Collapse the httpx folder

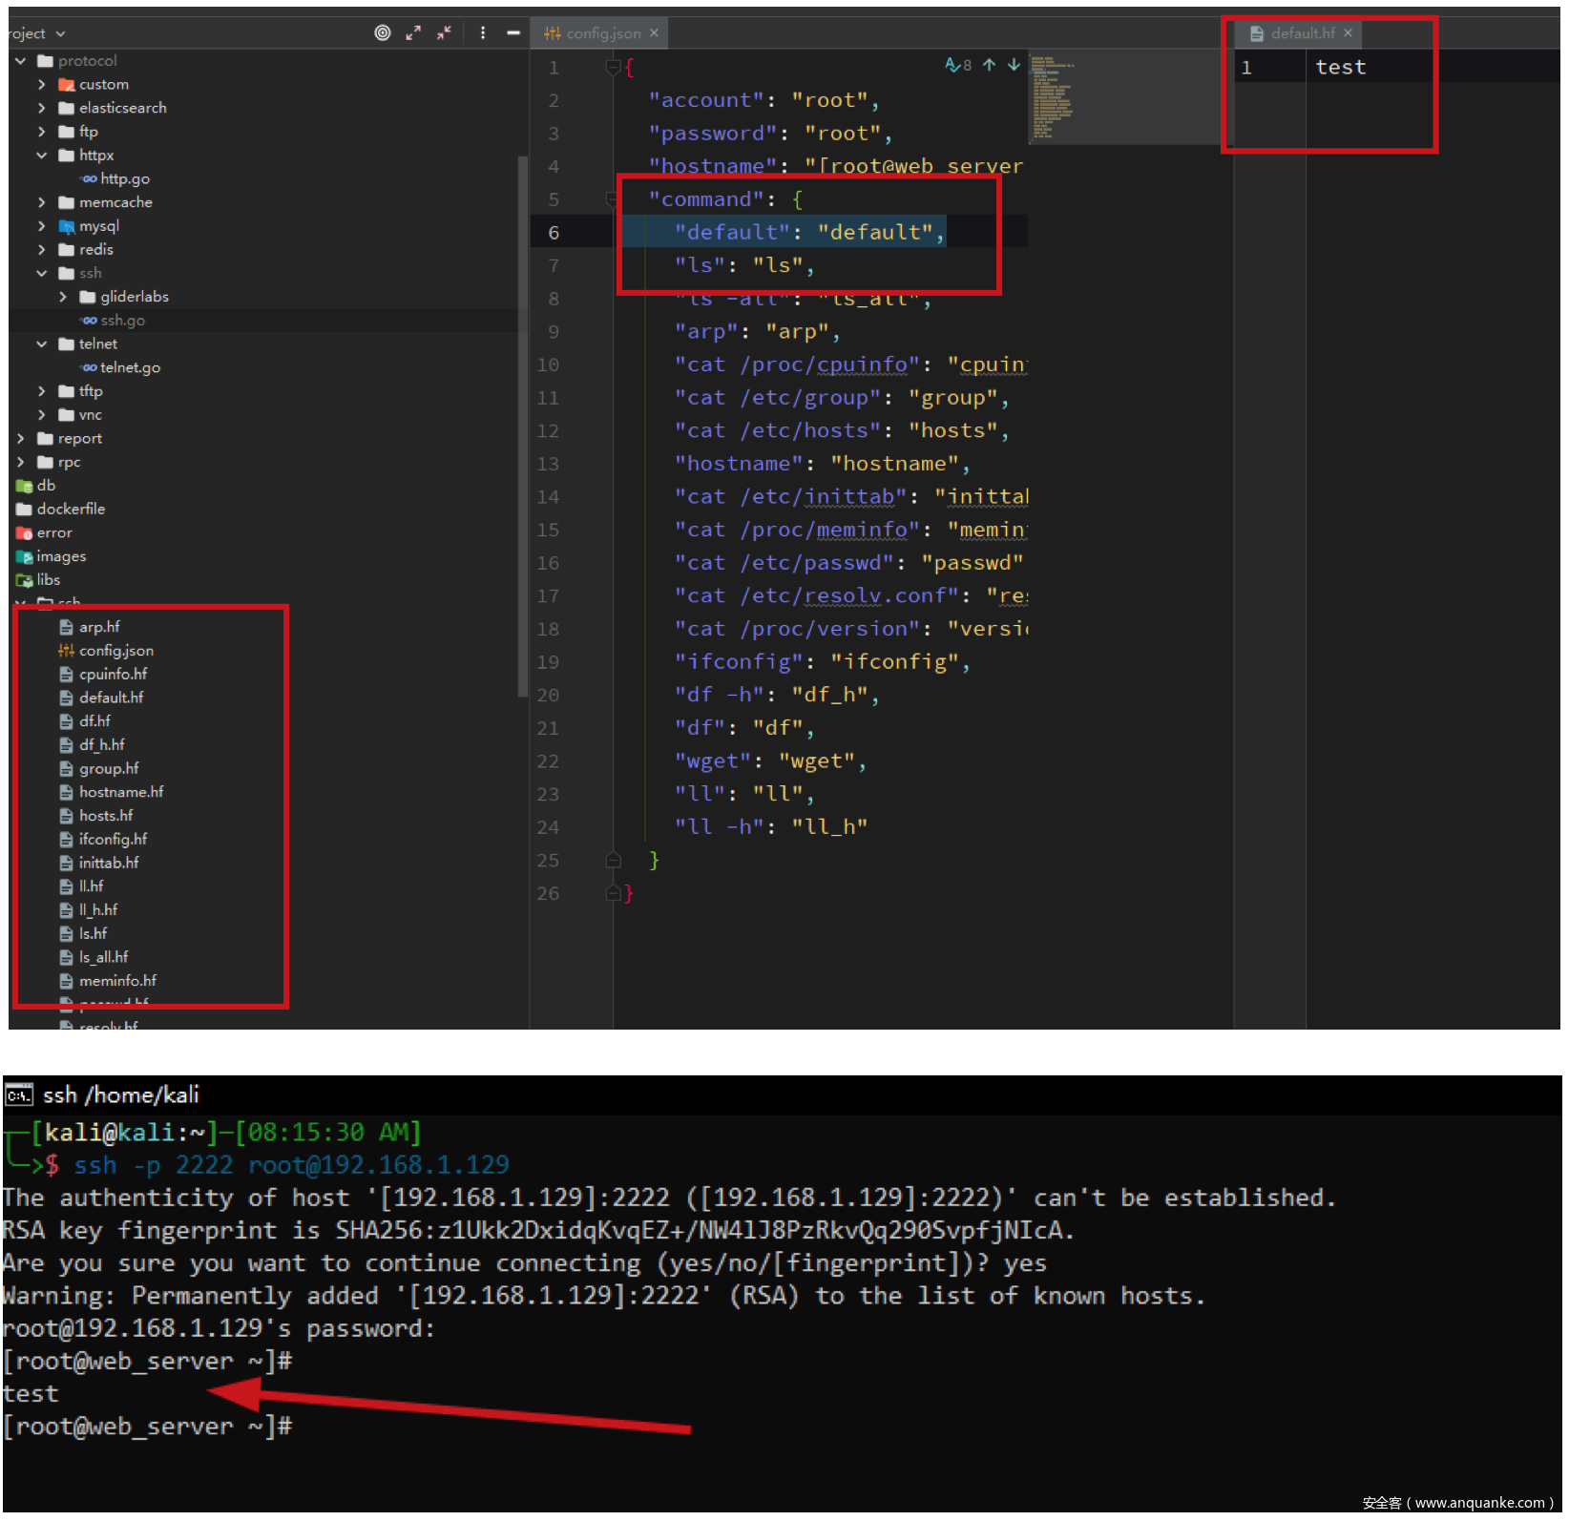pyautogui.click(x=42, y=156)
